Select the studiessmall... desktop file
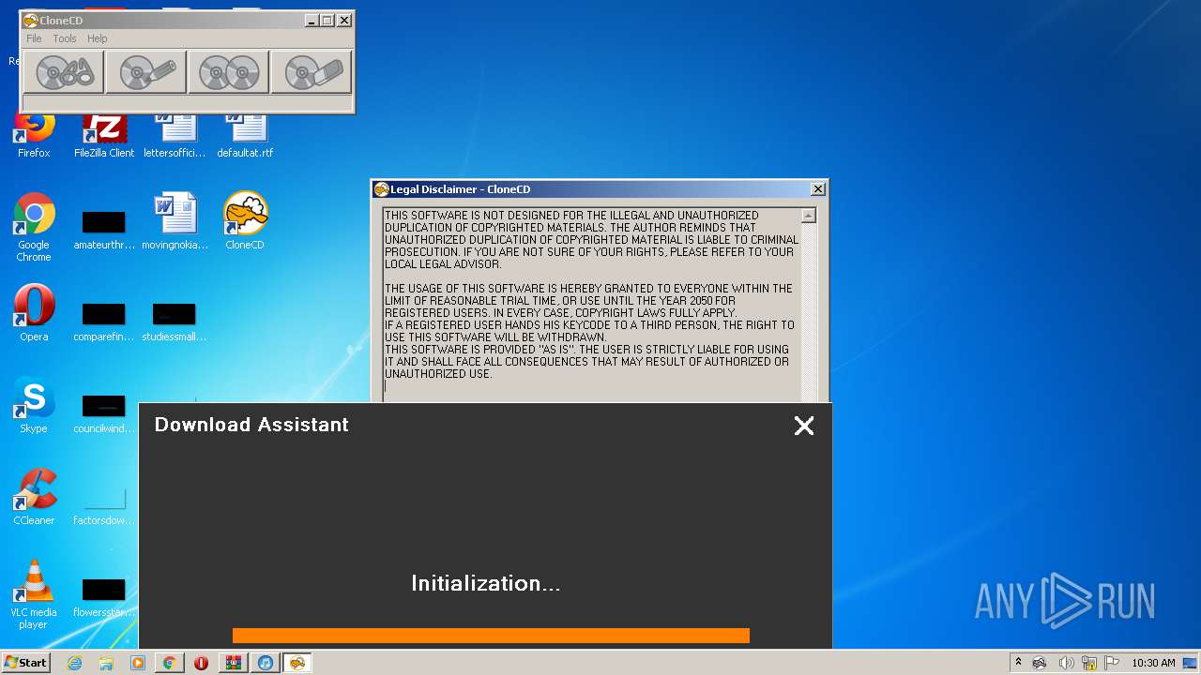Viewport: 1201px width, 675px height. tap(175, 322)
